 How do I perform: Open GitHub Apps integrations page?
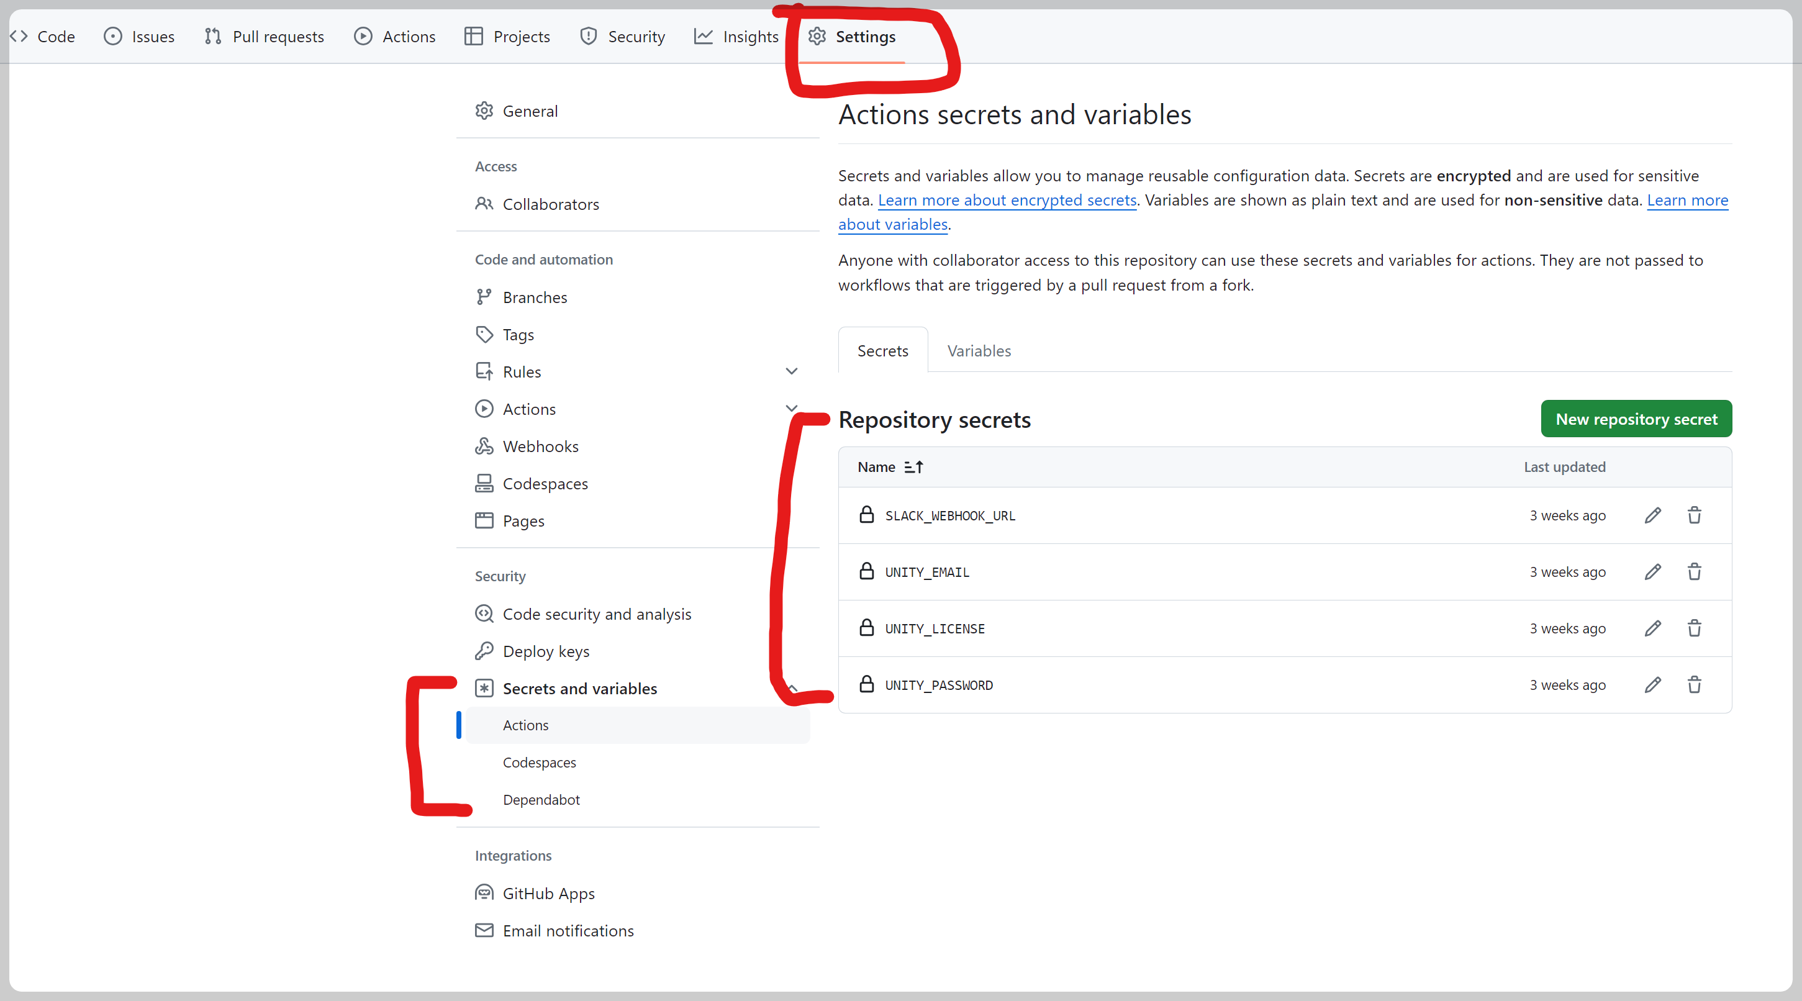click(548, 894)
